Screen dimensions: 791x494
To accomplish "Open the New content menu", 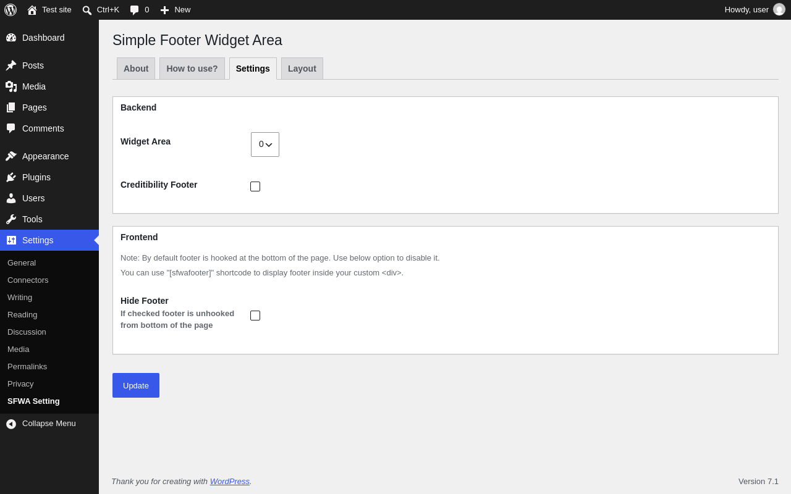I will pyautogui.click(x=176, y=10).
